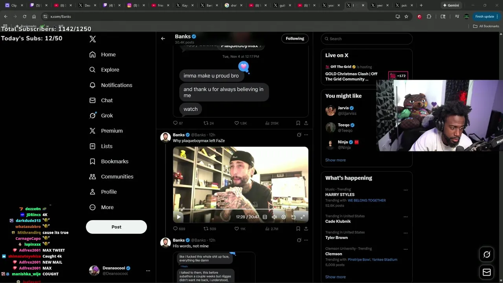This screenshot has height=283, width=503.
Task: Enter fullscreen for the video
Action: click(x=303, y=217)
